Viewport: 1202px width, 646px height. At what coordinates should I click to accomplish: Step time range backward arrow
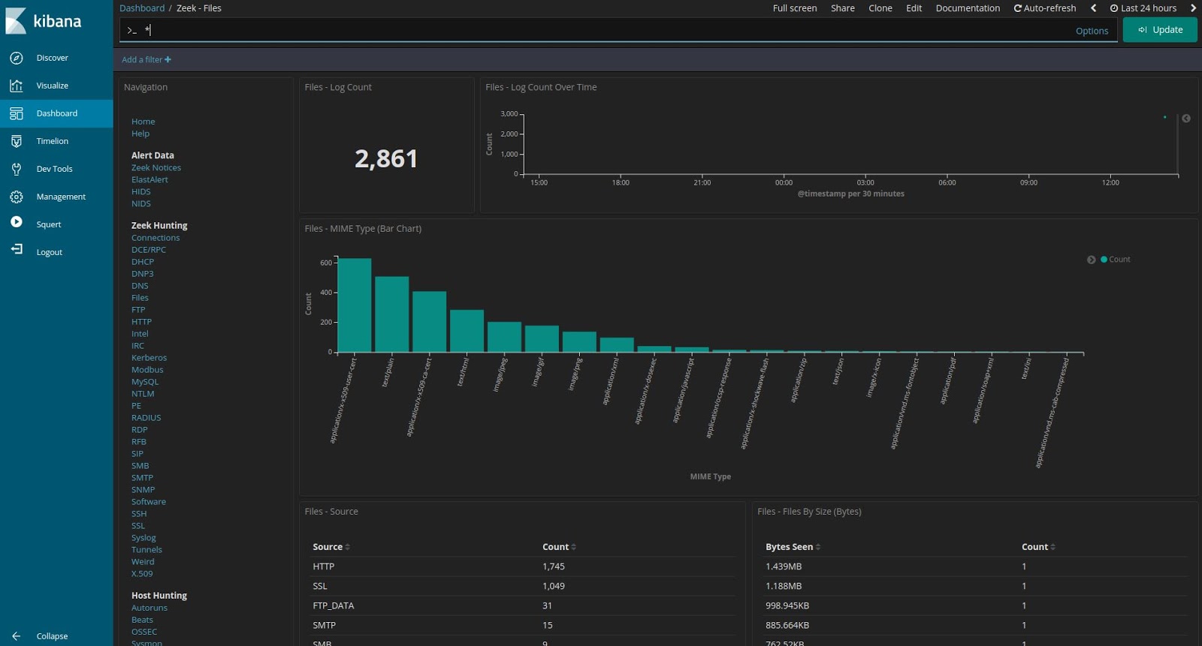1094,8
